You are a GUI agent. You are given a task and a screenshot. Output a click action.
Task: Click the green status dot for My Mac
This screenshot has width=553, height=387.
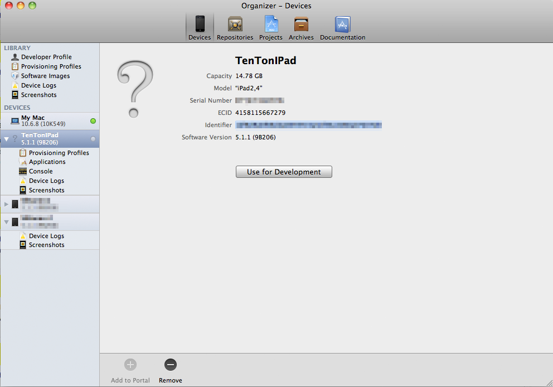(x=93, y=121)
